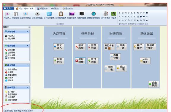
Task: Collapse the 账表管理 sidebar group
Action: (28, 65)
